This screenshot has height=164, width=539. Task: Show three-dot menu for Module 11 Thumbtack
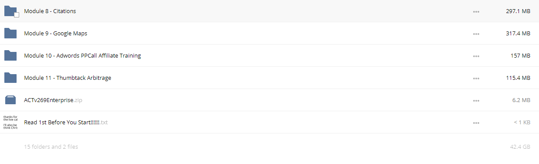point(476,78)
